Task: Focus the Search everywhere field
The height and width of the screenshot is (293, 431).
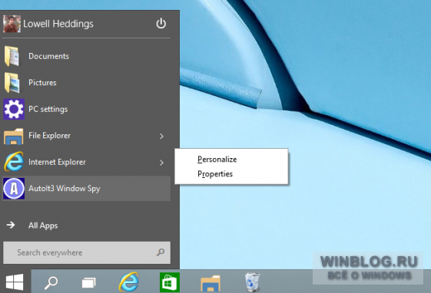Action: coord(87,252)
